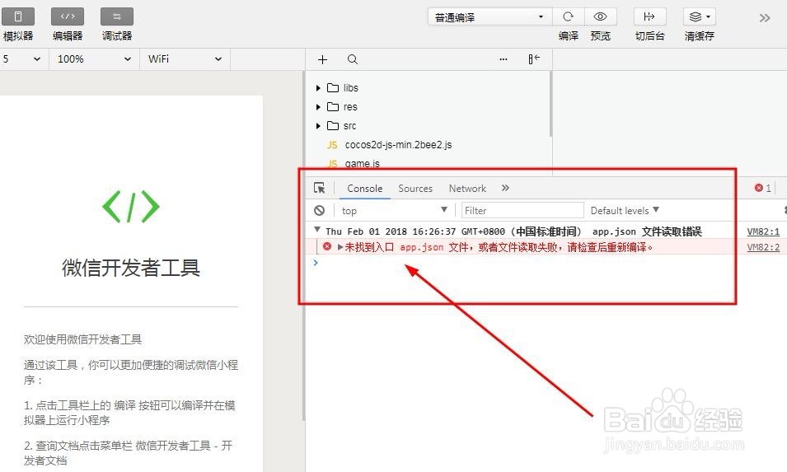The width and height of the screenshot is (787, 472).
Task: Switch to the Sources tab
Action: (415, 189)
